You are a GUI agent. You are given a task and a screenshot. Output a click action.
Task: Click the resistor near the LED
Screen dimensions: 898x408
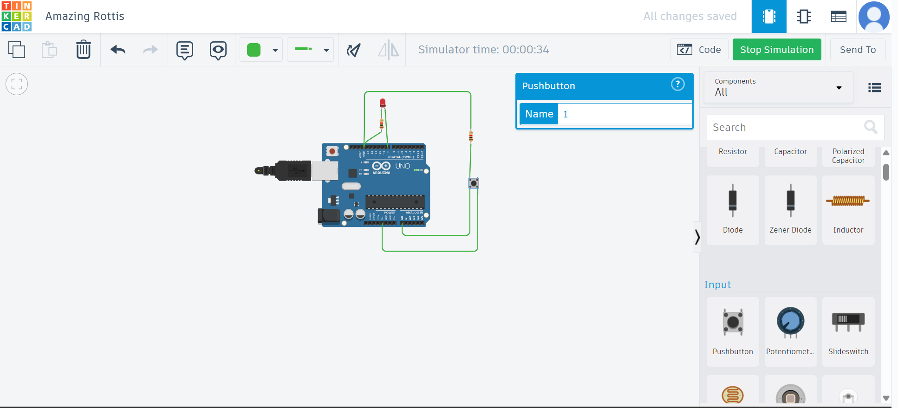[382, 123]
